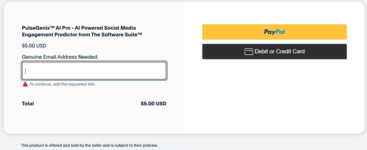This screenshot has width=367, height=150.
Task: Click the PayPal logo
Action: click(x=274, y=32)
